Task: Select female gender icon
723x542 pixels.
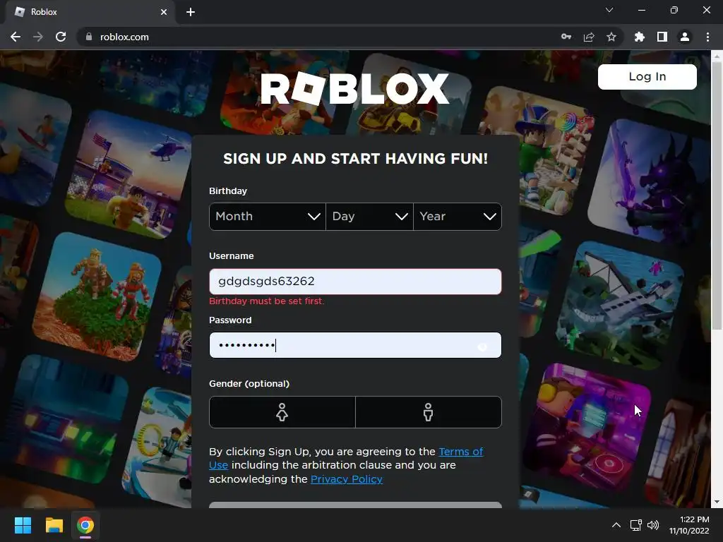Action: pyautogui.click(x=282, y=412)
